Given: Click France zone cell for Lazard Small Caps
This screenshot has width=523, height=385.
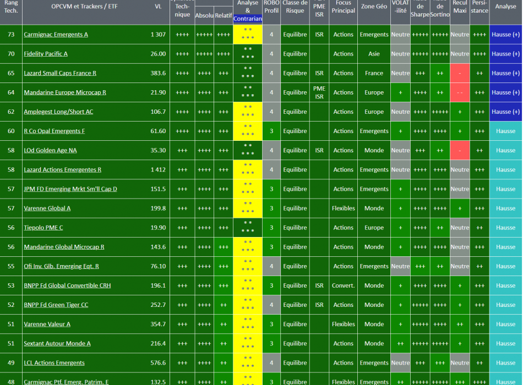Looking at the screenshot, I should tap(374, 73).
